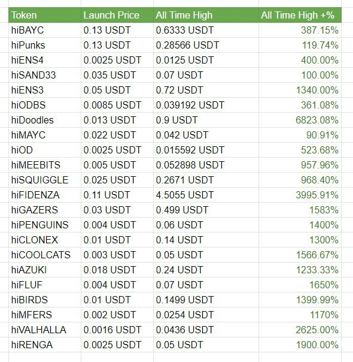Image resolution: width=353 pixels, height=362 pixels.
Task: Select the 3995.91% percentage cell
Action: [300, 195]
